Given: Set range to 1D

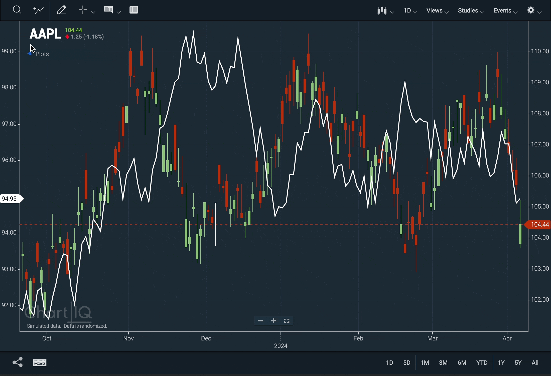Looking at the screenshot, I should [389, 362].
